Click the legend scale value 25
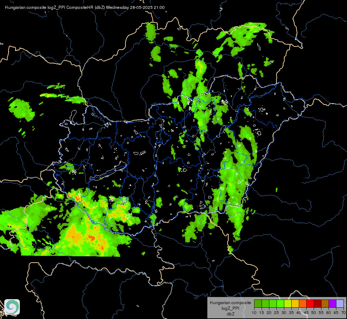 (x=276, y=313)
